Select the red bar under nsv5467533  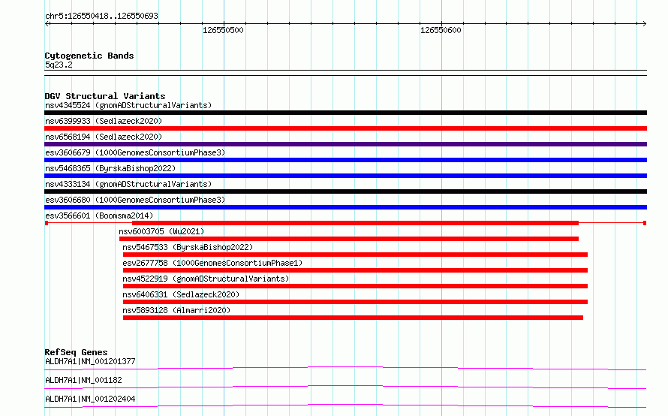(355, 255)
